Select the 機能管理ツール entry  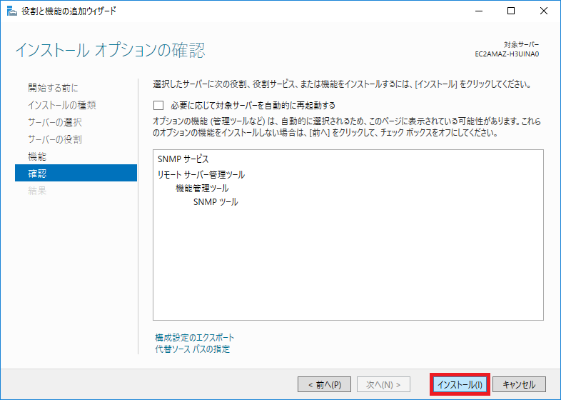coord(202,189)
